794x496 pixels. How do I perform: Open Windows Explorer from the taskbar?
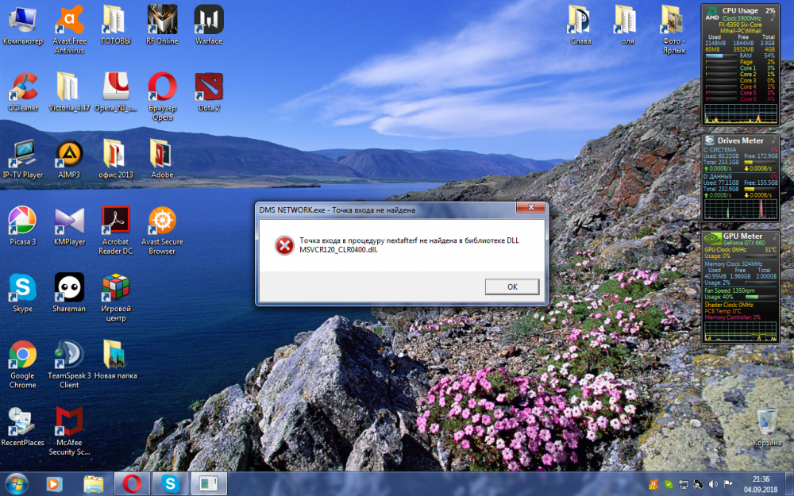click(x=94, y=483)
